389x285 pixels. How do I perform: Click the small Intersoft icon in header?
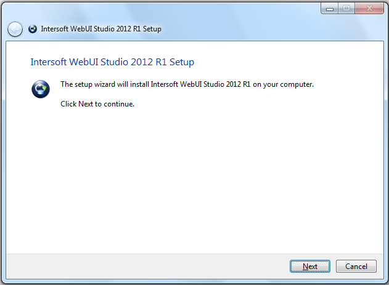pyautogui.click(x=33, y=29)
